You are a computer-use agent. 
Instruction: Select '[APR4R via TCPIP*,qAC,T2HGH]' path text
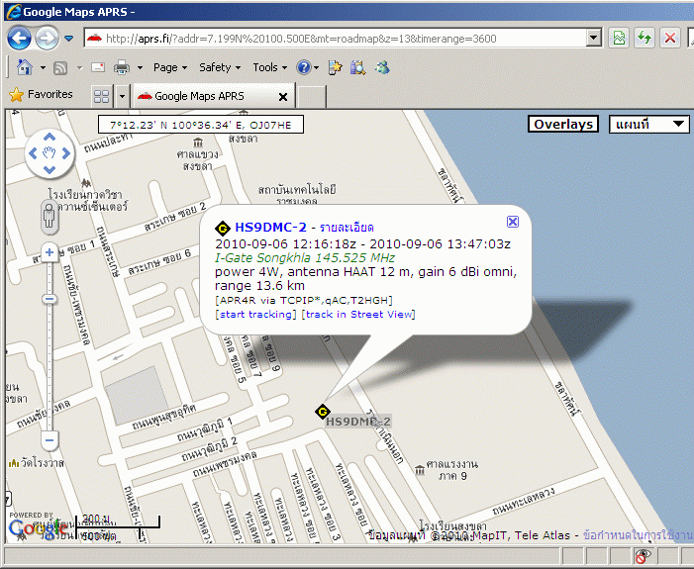(304, 301)
